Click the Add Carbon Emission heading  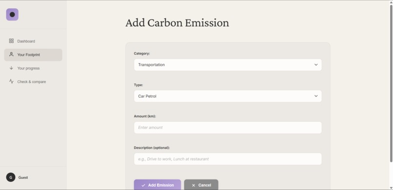tap(177, 23)
